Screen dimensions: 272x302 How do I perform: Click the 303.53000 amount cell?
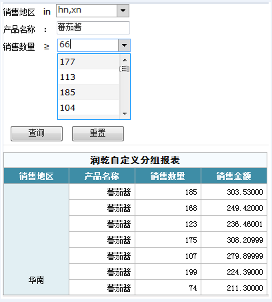[x=234, y=192]
